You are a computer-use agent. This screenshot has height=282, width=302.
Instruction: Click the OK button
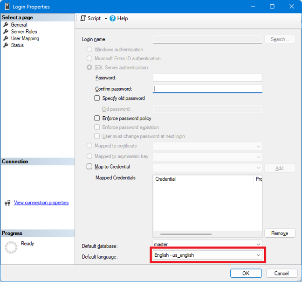[246, 273]
